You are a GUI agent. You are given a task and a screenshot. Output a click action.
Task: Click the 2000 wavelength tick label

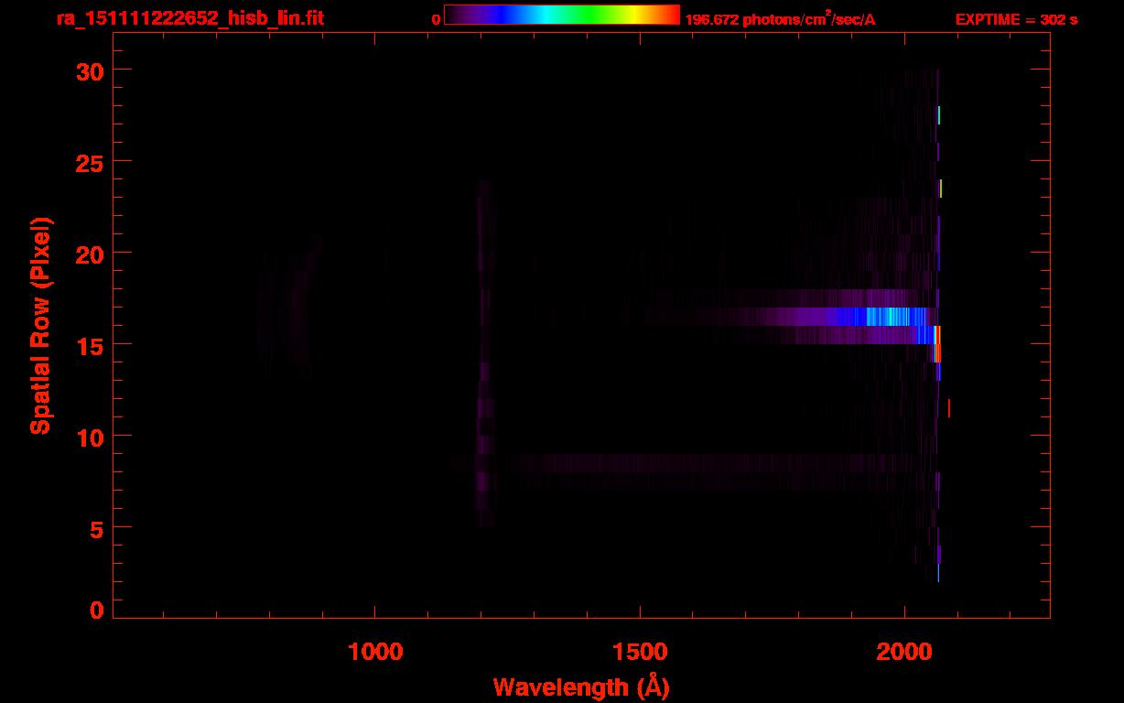pos(904,651)
